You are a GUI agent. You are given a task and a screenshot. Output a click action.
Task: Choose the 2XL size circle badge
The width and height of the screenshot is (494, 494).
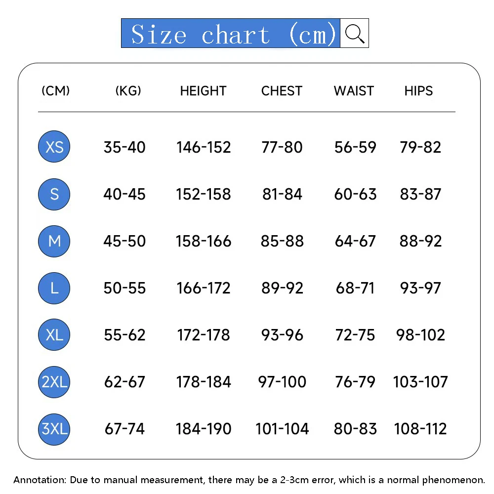(54, 382)
